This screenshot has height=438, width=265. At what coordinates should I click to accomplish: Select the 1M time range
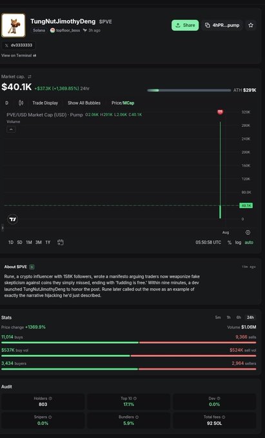[29, 242]
